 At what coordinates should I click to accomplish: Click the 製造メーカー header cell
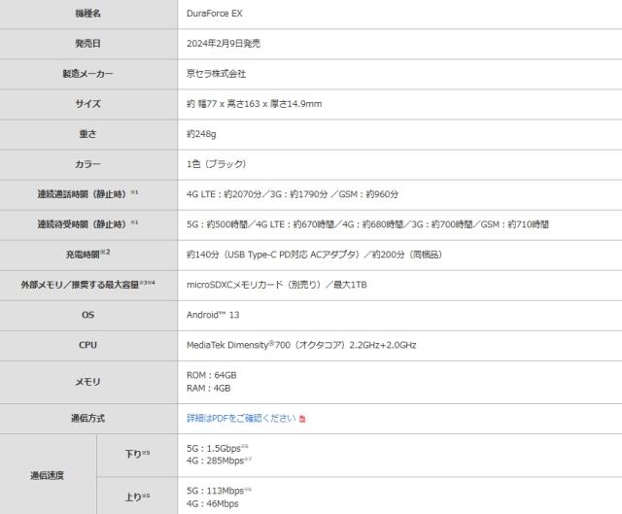[x=88, y=74]
